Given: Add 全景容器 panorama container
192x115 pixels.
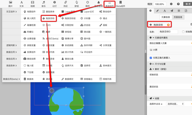Looking at the screenshot, I should point(30,39).
